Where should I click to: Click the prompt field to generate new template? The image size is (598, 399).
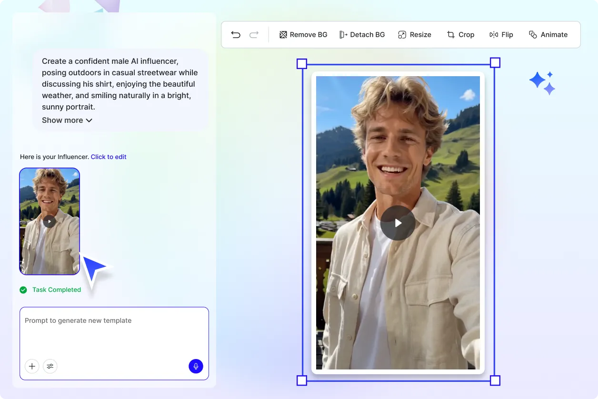coord(114,343)
